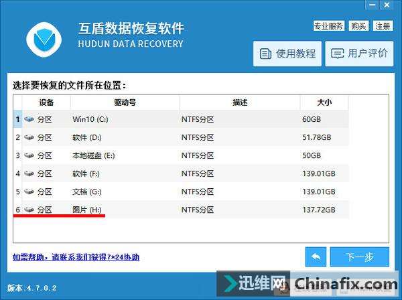The width and height of the screenshot is (402, 300).
Task: Click drive icon for Win10 (C:) row
Action: [29, 119]
